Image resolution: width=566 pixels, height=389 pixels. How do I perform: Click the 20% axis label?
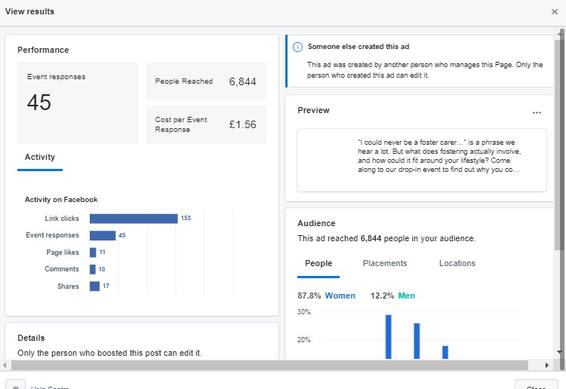304,339
